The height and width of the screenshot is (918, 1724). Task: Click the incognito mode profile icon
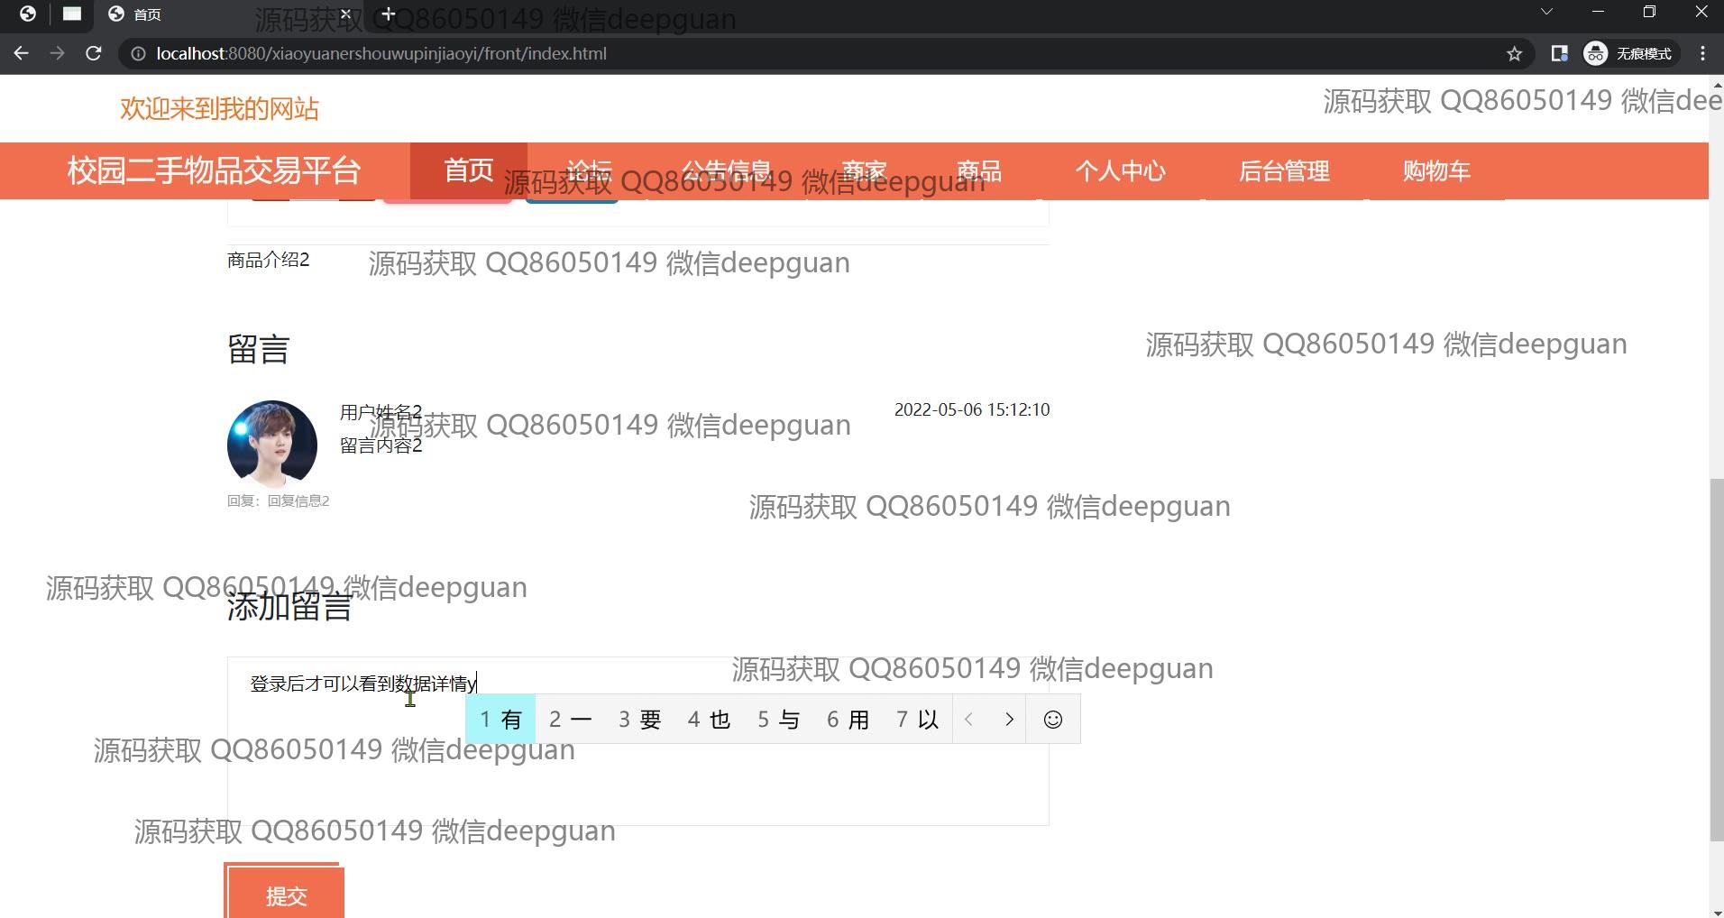(1595, 54)
